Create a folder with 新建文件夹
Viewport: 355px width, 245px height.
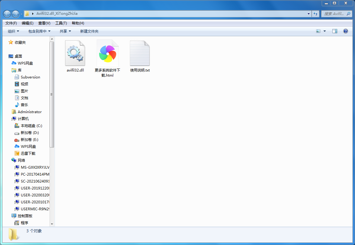pos(89,31)
